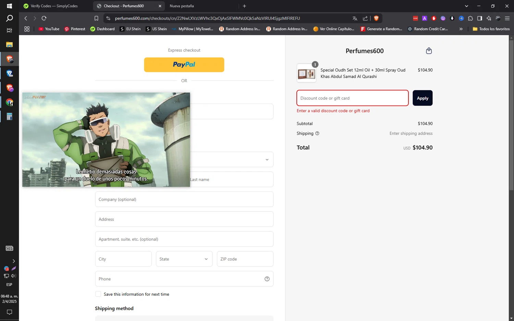Open Windows taskbar search
Viewport: 514px width, 321px height.
pos(9,18)
